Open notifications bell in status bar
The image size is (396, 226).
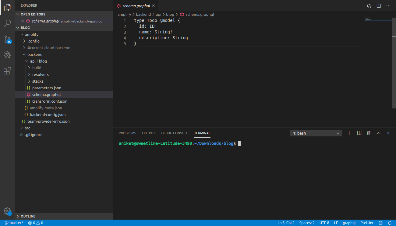point(389,223)
